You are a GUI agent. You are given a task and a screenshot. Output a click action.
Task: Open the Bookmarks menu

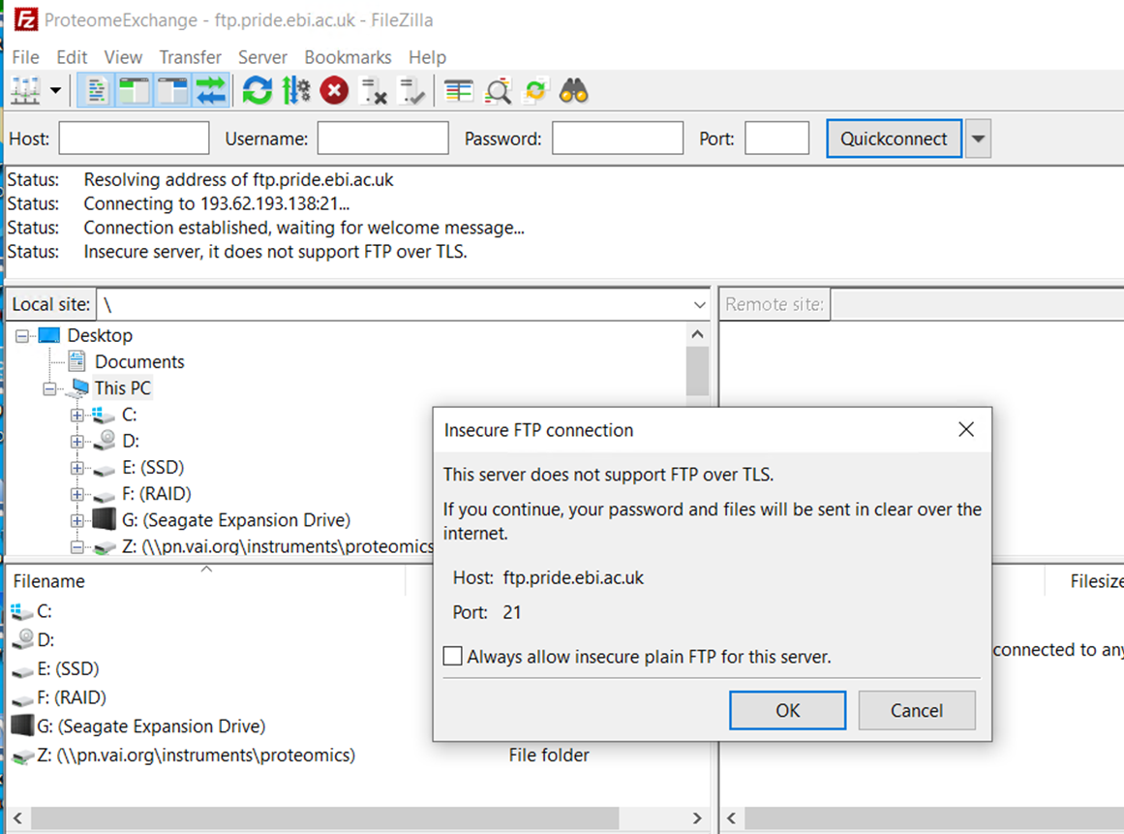(348, 56)
